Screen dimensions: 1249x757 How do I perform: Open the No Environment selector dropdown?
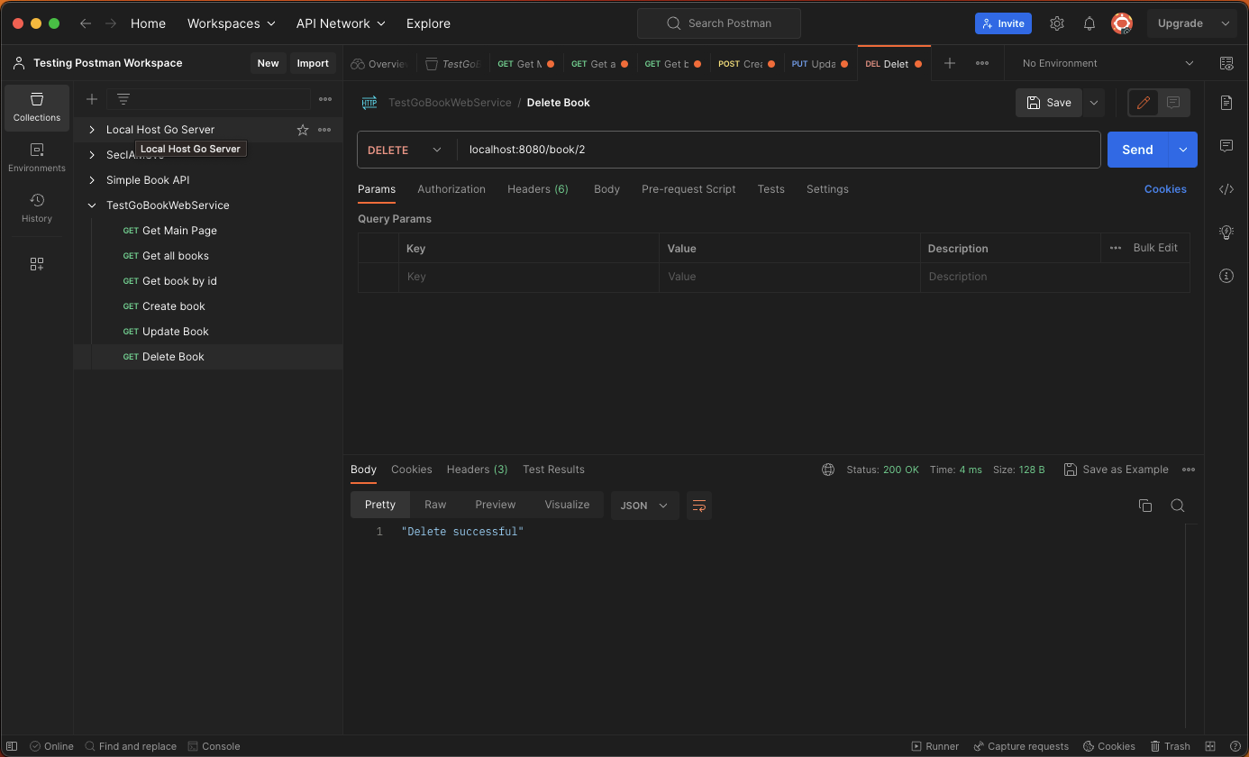click(x=1108, y=63)
